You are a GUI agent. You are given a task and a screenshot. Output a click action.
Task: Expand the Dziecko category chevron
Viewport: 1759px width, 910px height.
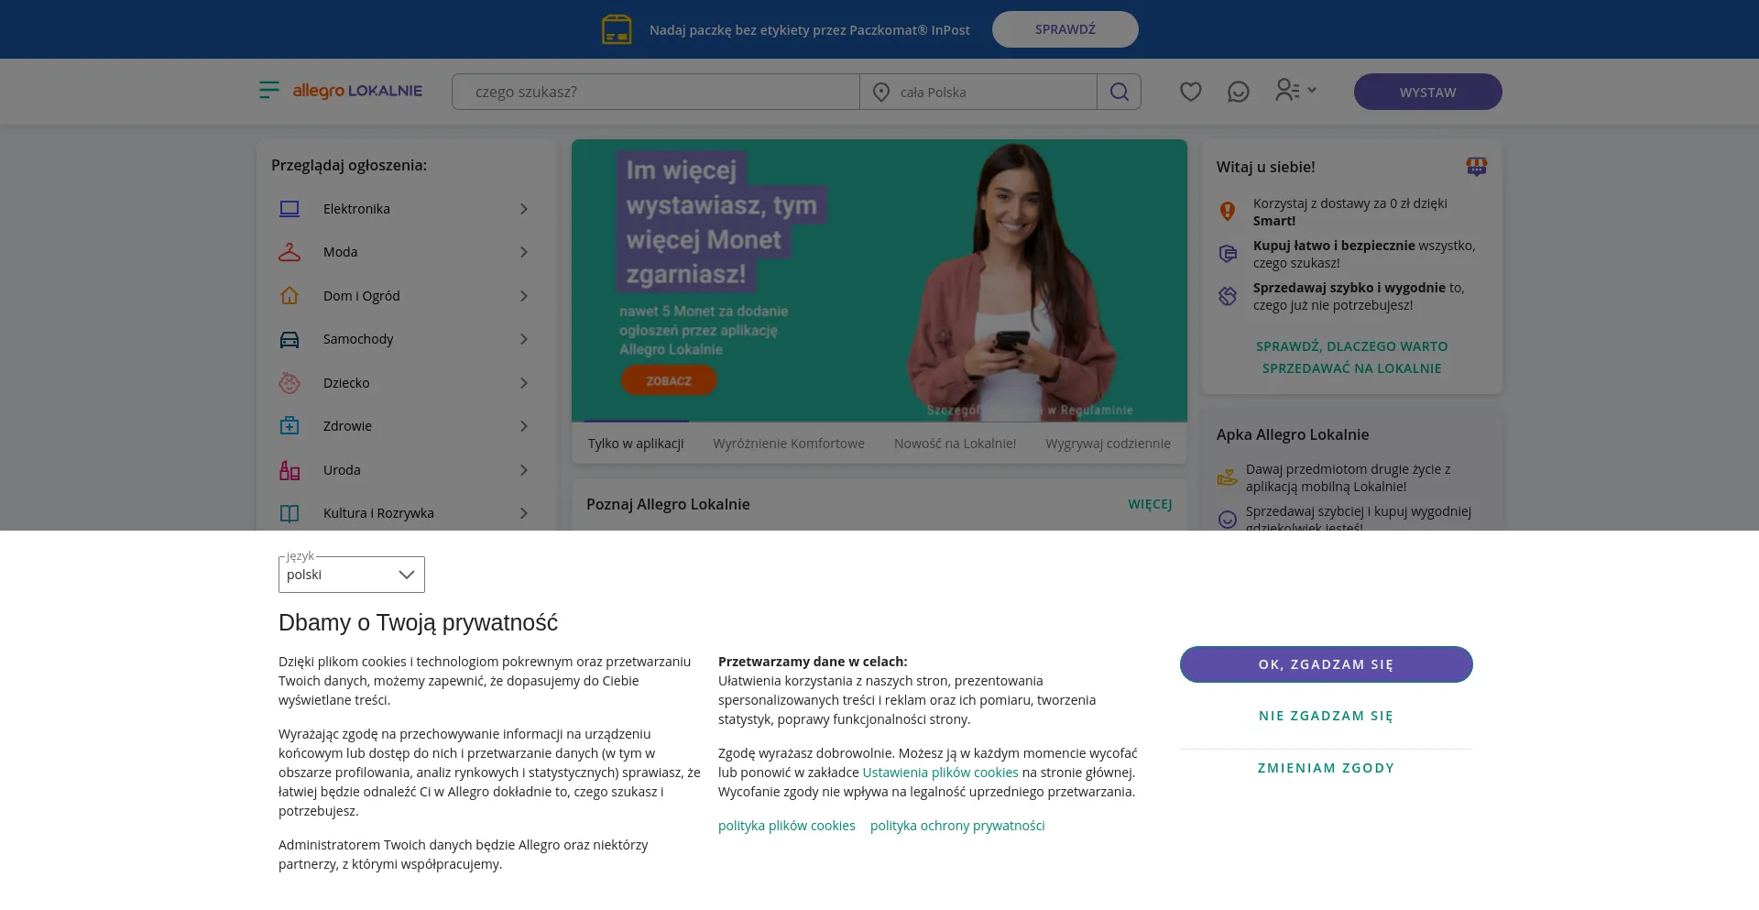point(524,383)
